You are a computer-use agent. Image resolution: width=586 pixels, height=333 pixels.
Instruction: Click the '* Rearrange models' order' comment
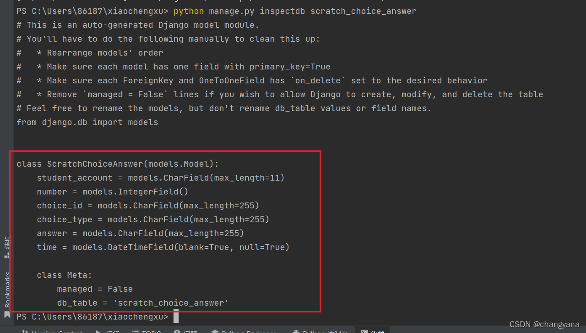(x=90, y=53)
